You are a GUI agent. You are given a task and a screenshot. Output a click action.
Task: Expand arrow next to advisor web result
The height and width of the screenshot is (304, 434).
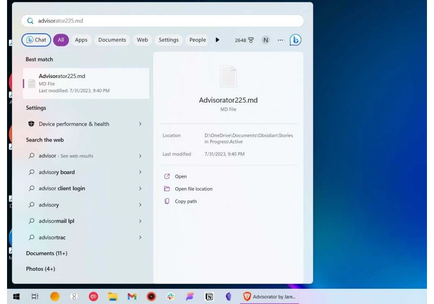tap(141, 156)
